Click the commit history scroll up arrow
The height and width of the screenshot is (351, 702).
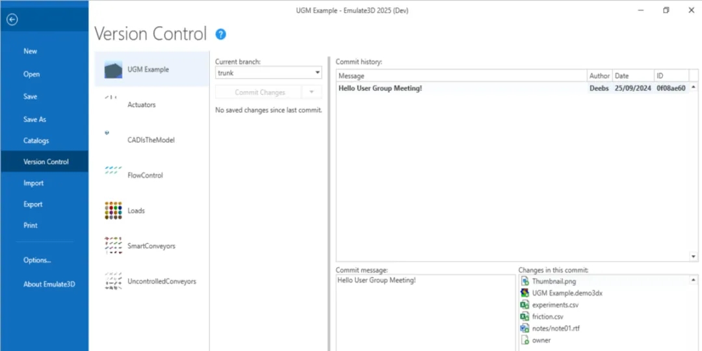tap(694, 87)
